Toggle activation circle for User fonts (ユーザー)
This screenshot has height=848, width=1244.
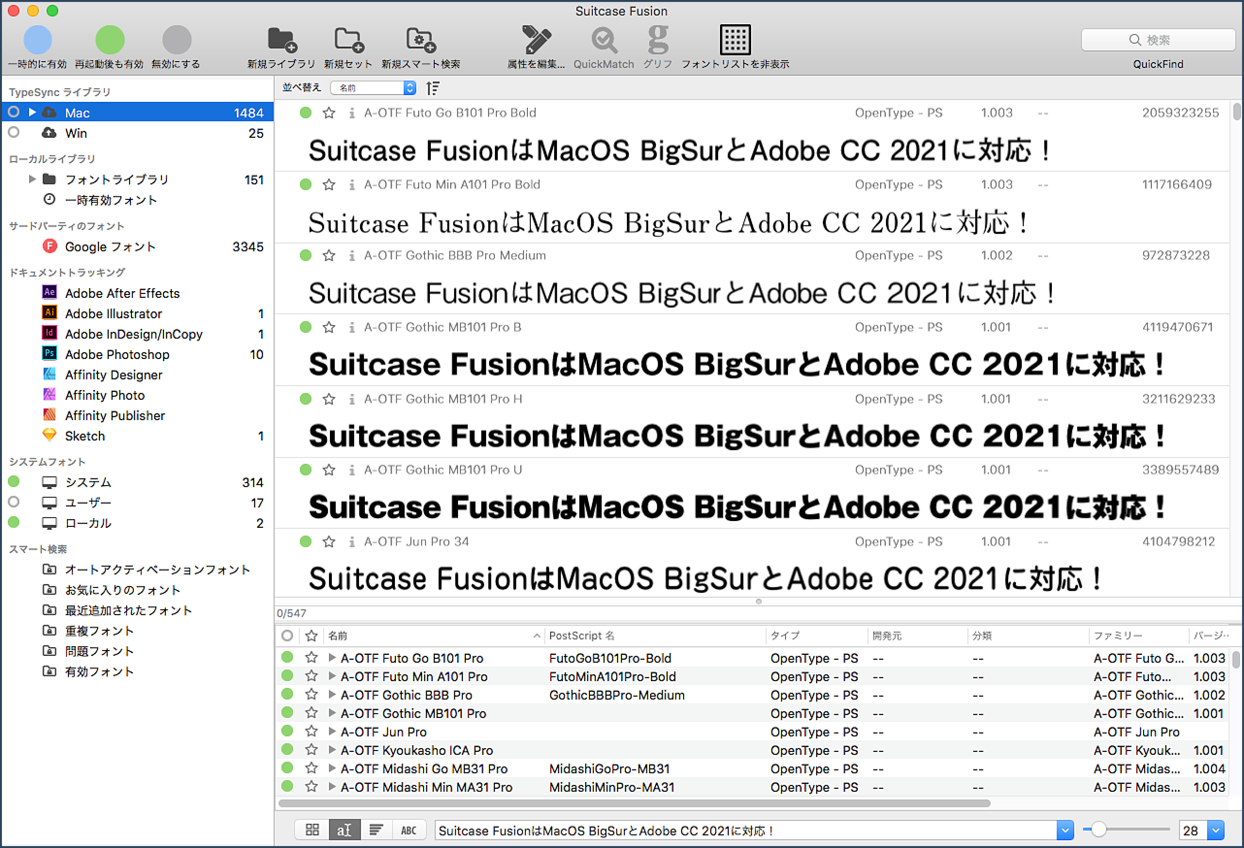point(14,502)
